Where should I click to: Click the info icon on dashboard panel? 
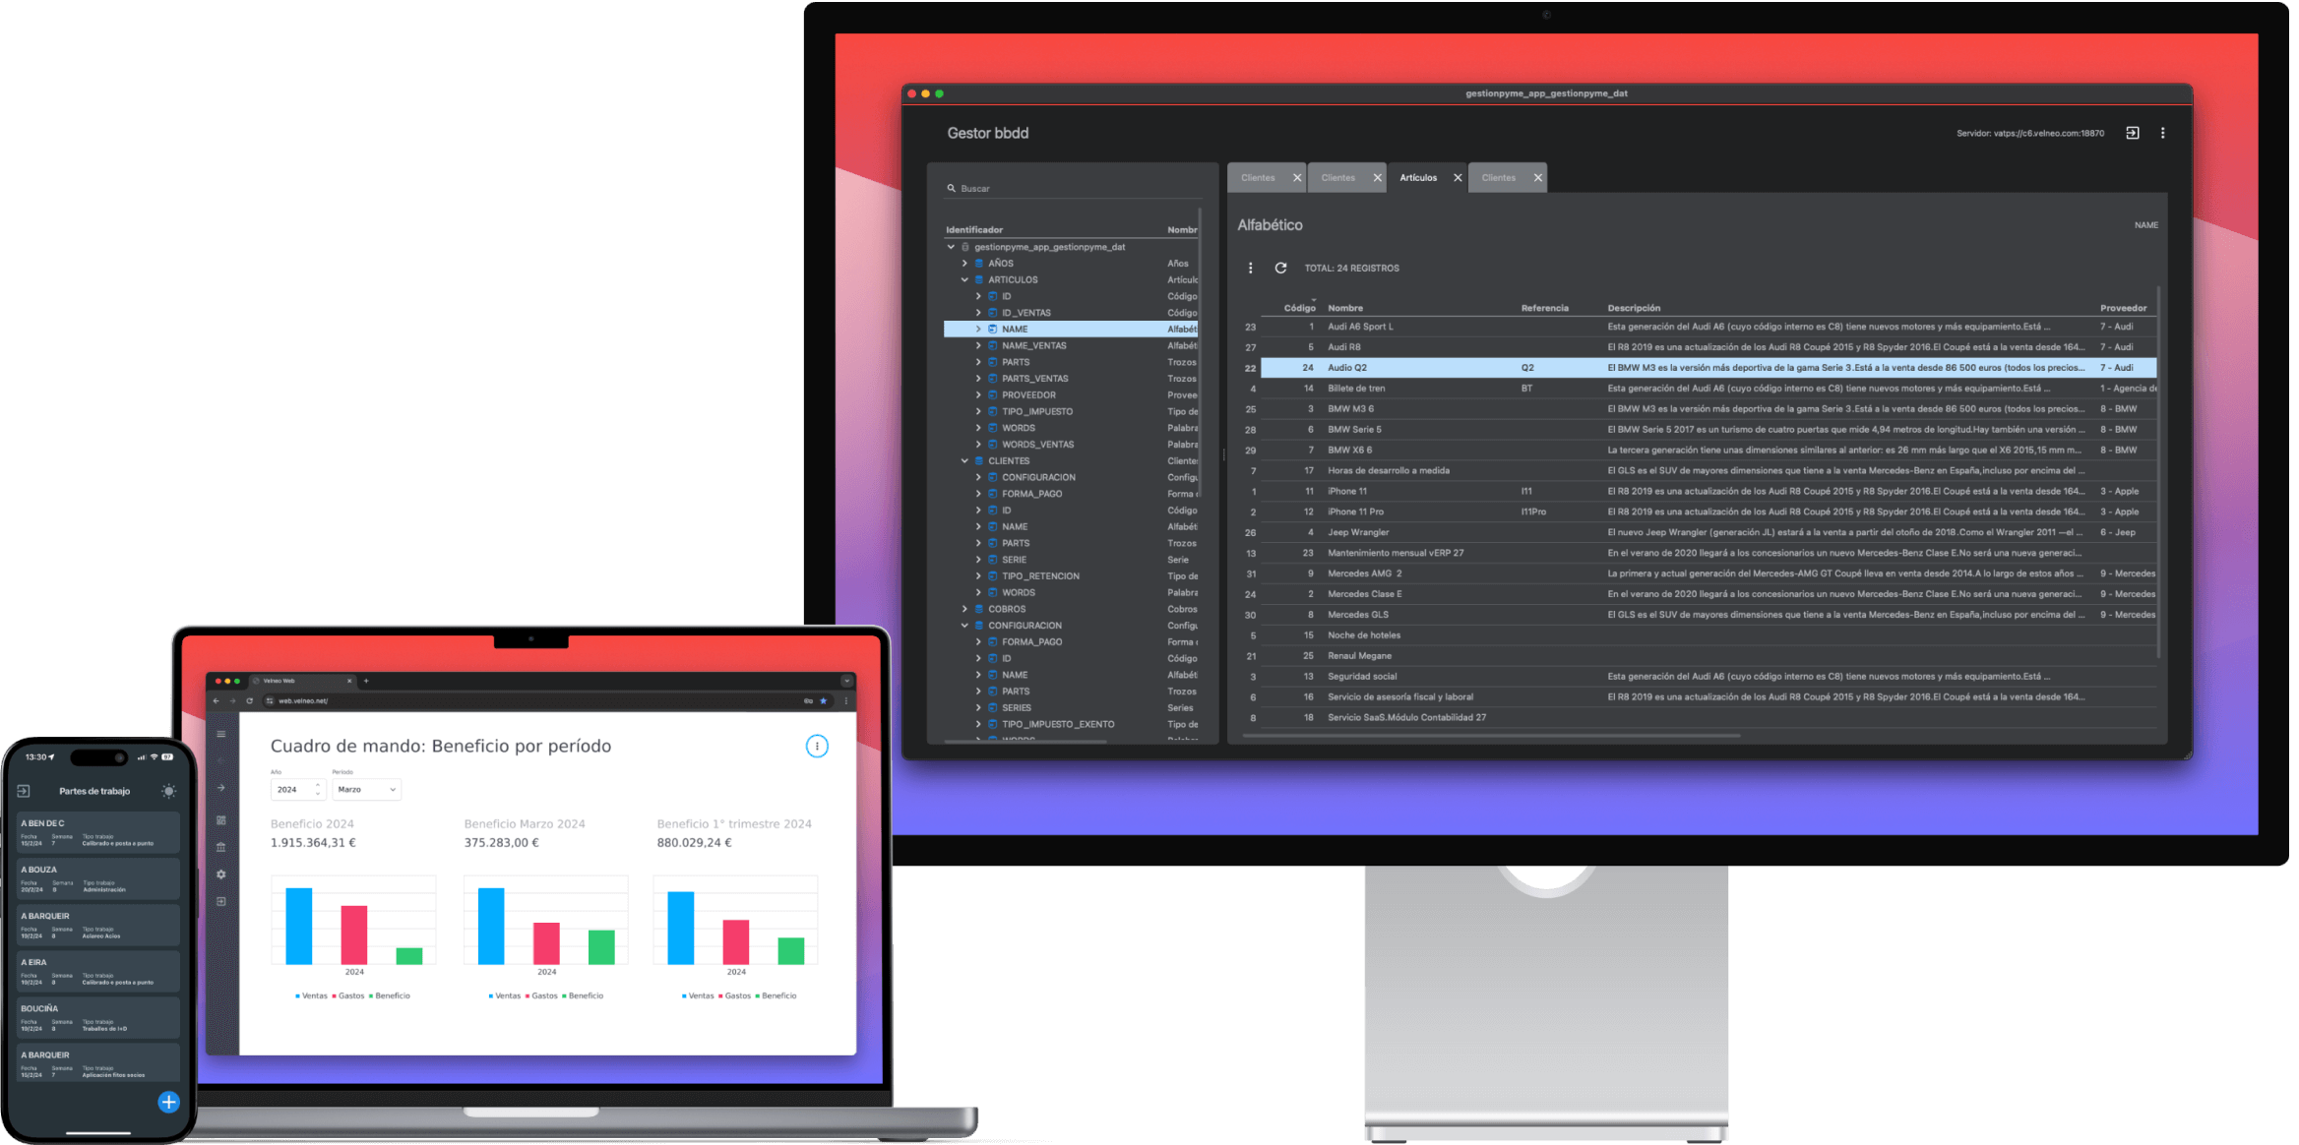[x=817, y=747]
